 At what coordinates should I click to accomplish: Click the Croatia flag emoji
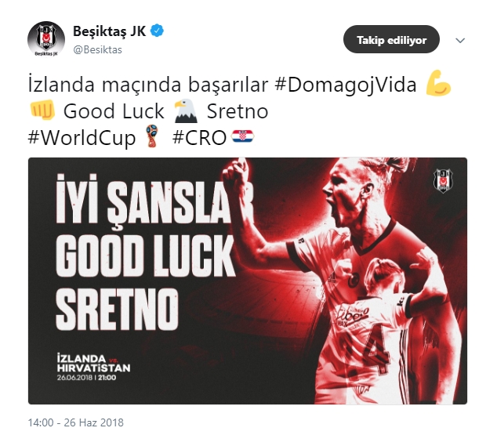pos(242,136)
